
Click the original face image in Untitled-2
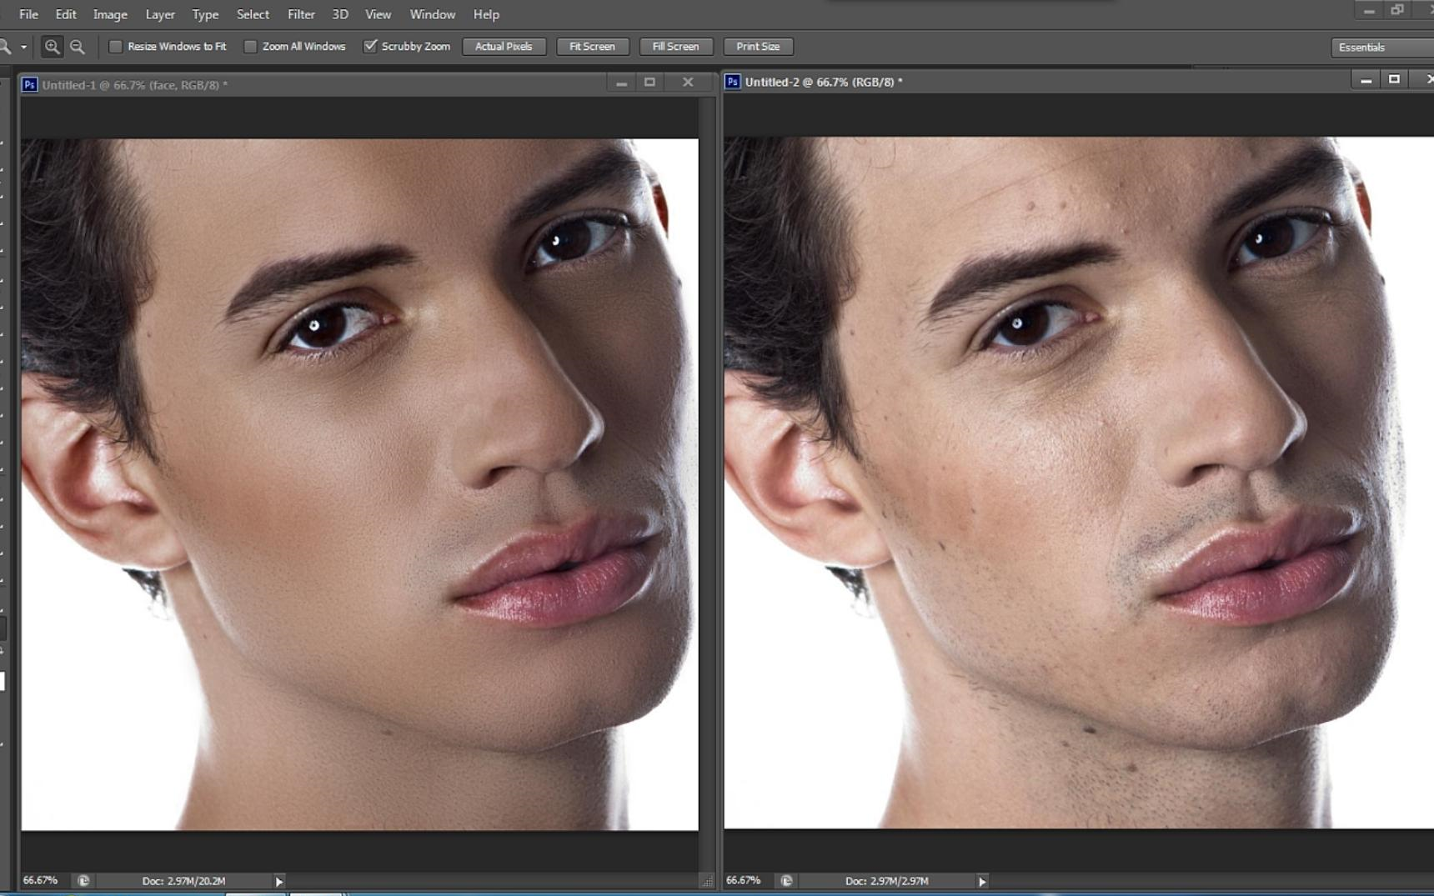1079,483
